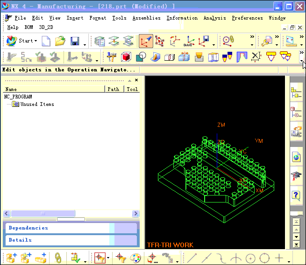Click the WCS origin (0,0,0) icon
Viewport: 306px width, 265px height.
(x=189, y=41)
